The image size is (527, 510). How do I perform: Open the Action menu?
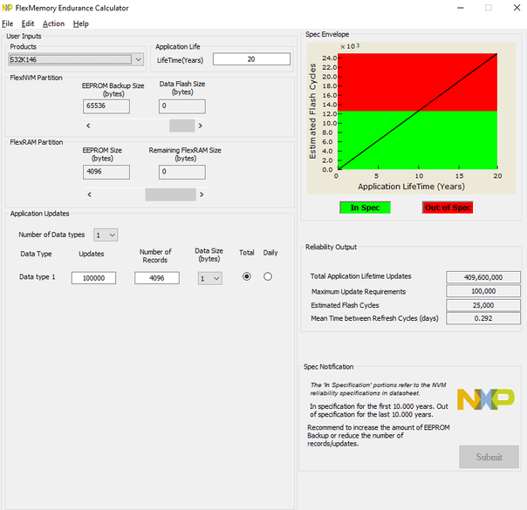(x=53, y=24)
